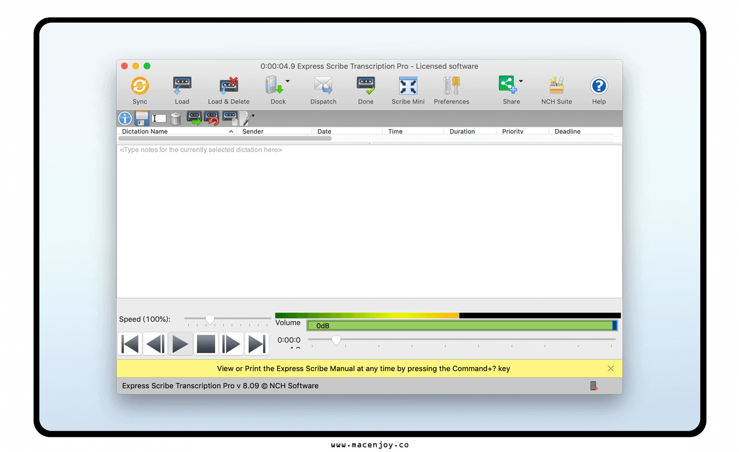Click the horizontal scrollbar under the column headers
This screenshot has height=452, width=739.
[x=225, y=138]
